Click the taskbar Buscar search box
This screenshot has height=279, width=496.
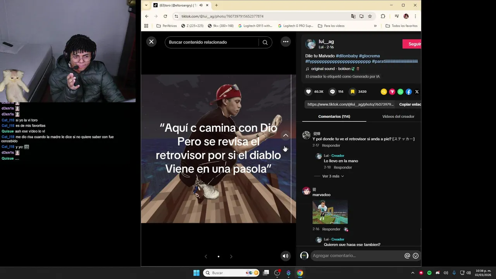(x=231, y=273)
